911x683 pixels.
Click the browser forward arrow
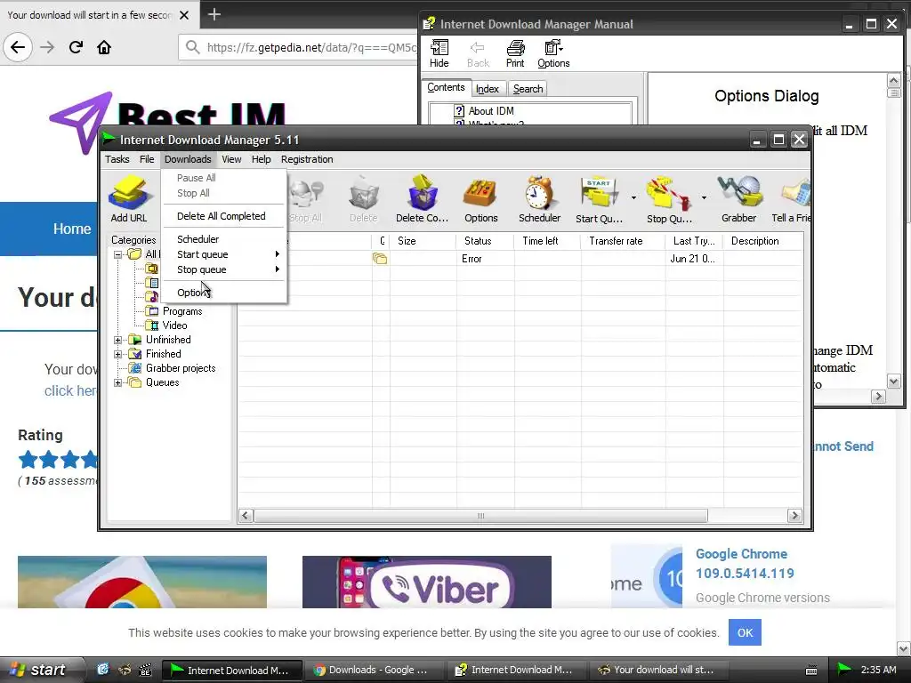pos(47,47)
